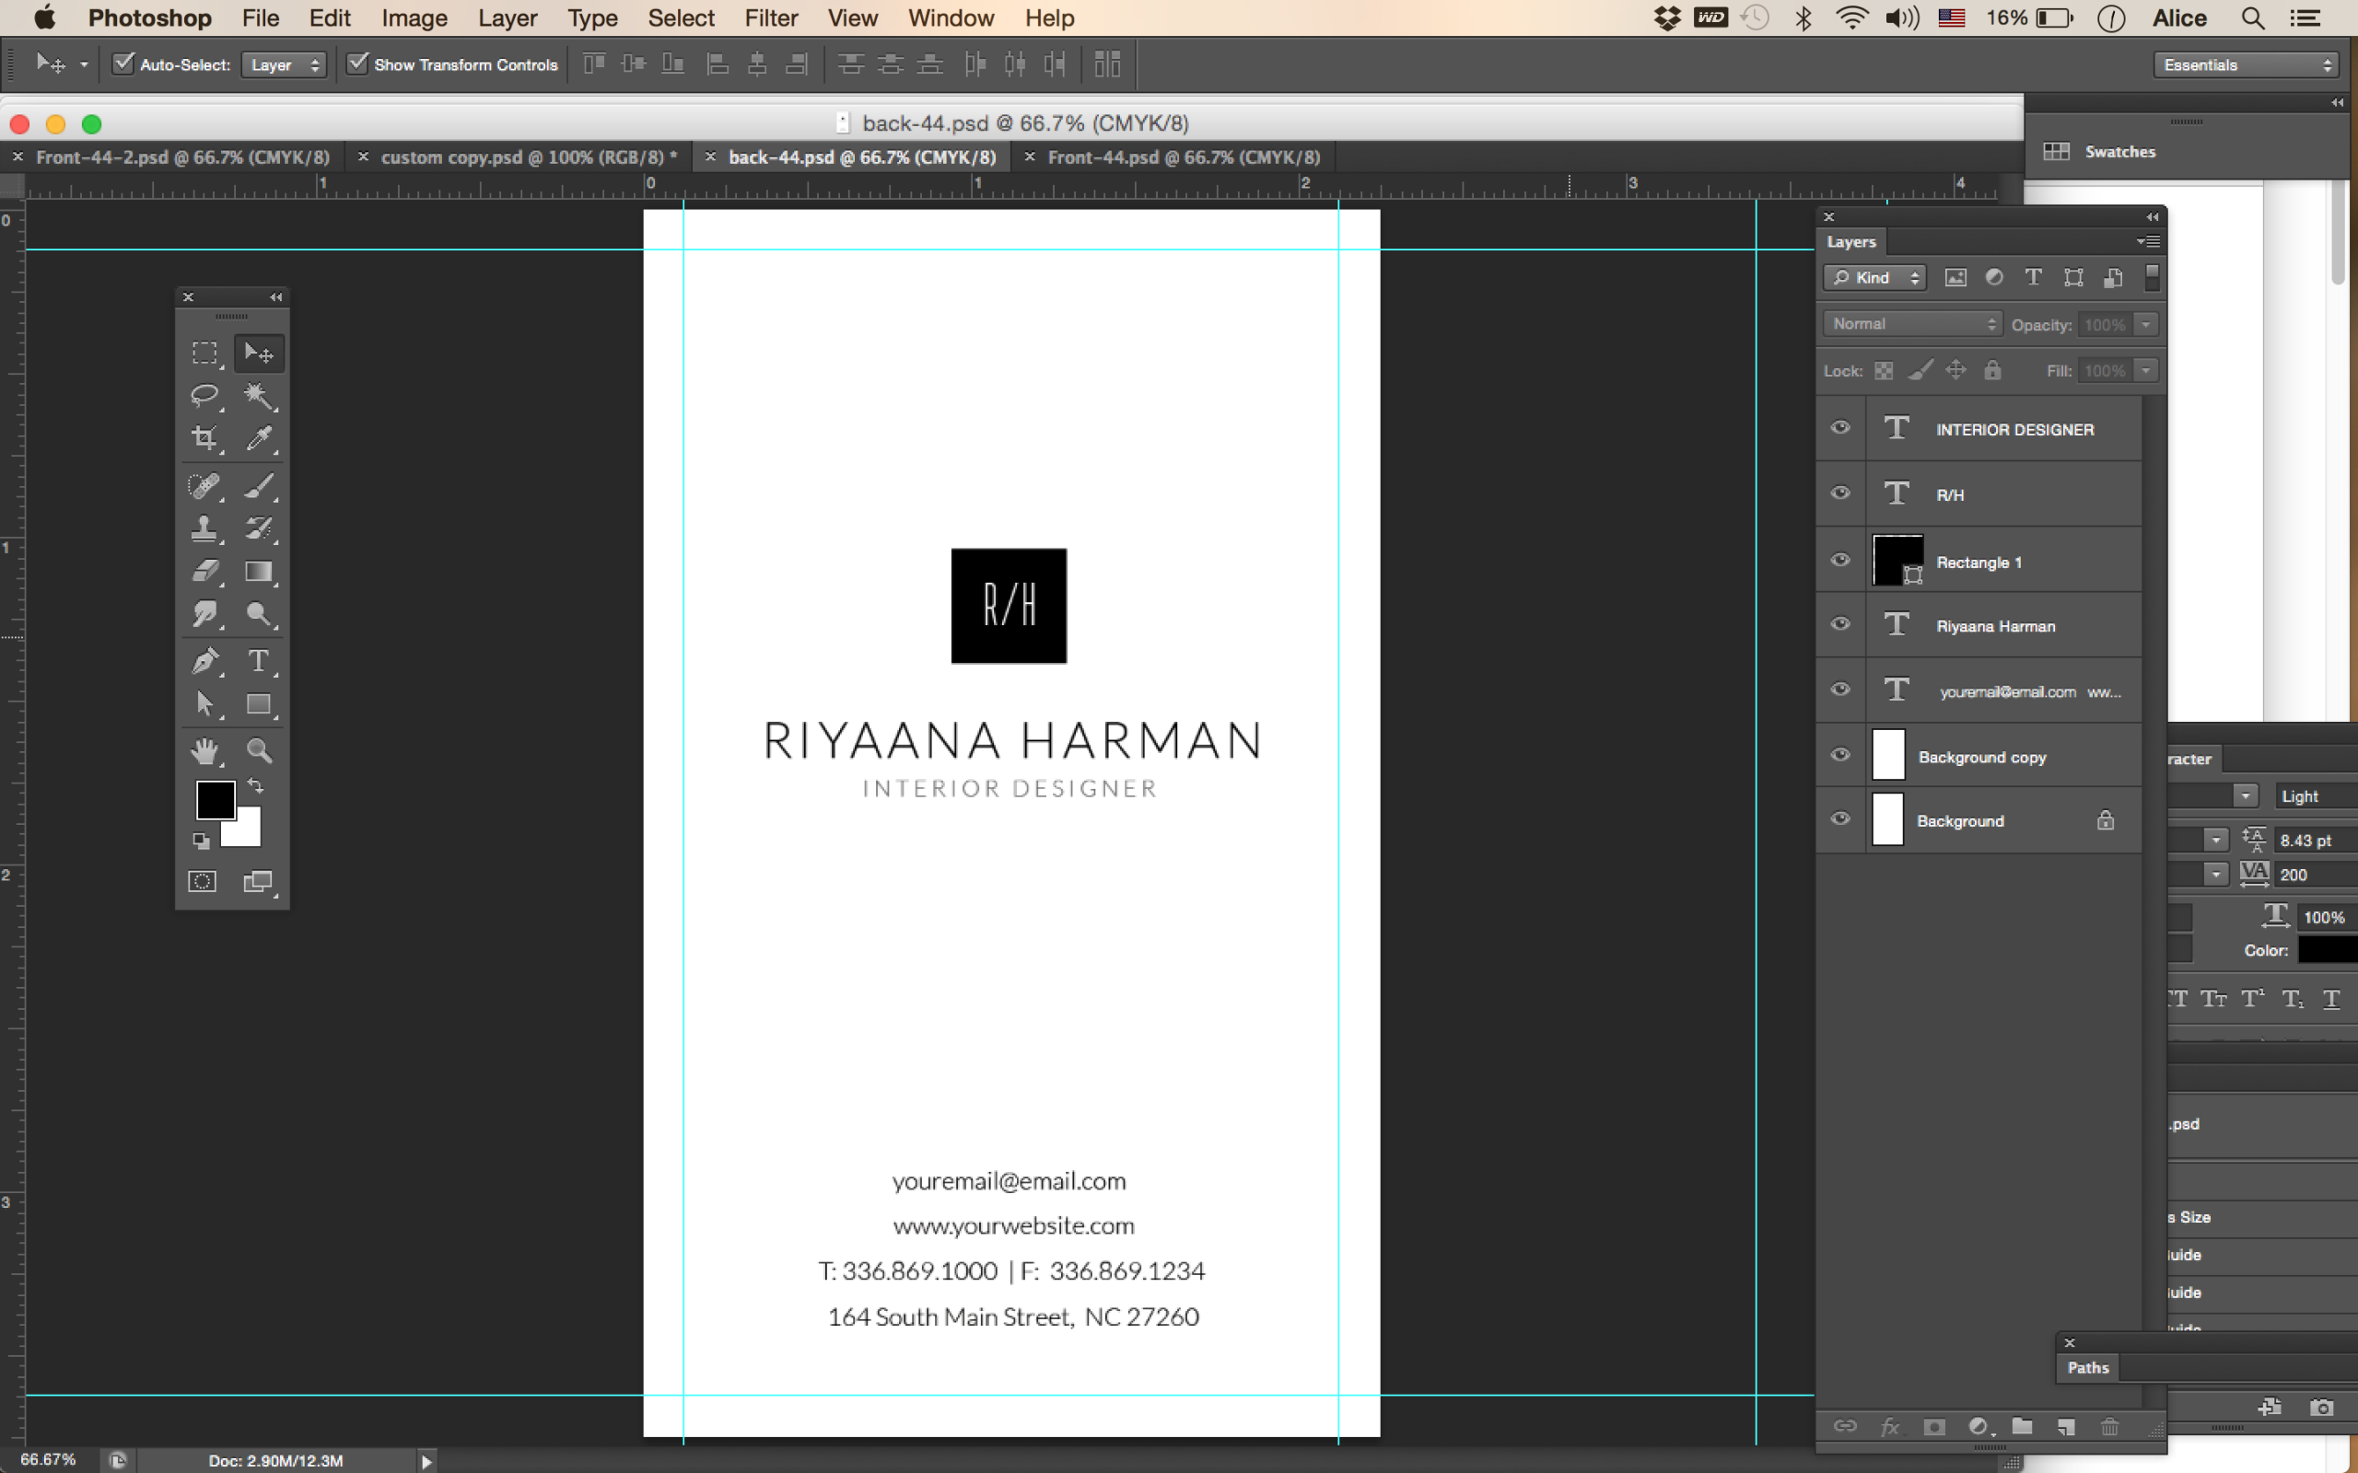Expand the status bar info arrow

pyautogui.click(x=426, y=1460)
